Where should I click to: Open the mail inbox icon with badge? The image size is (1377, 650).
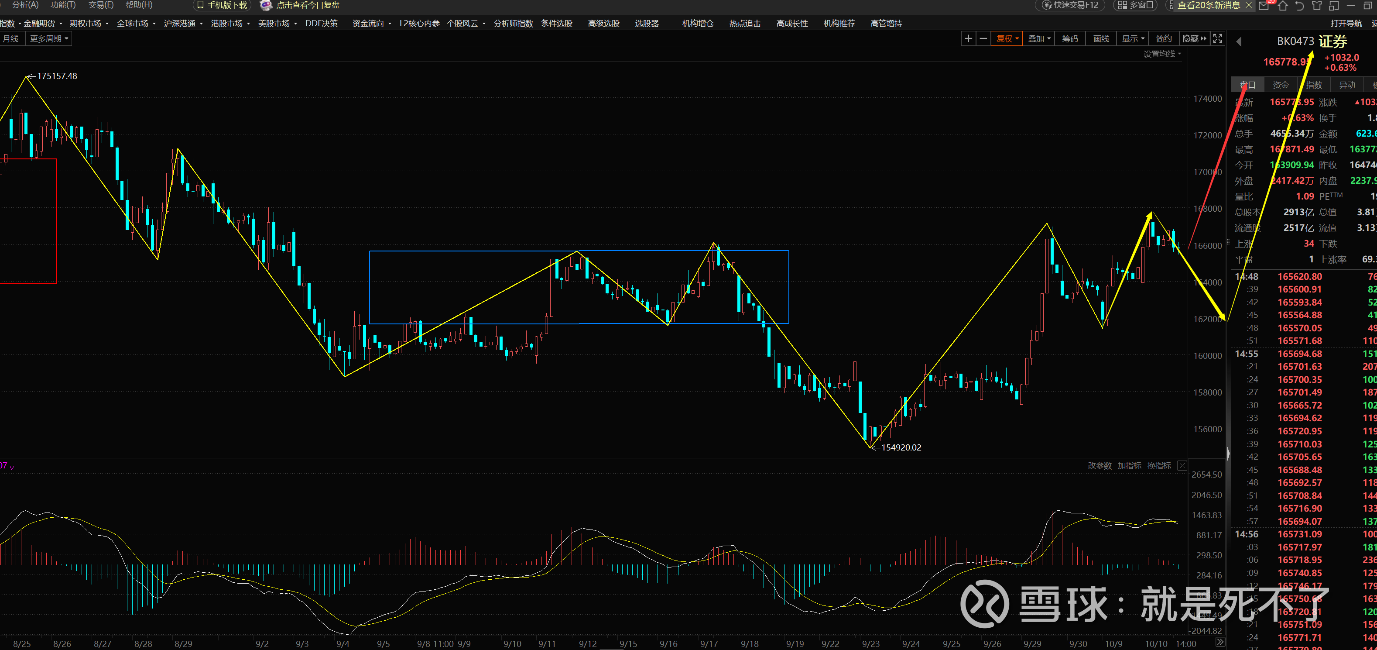point(1264,5)
